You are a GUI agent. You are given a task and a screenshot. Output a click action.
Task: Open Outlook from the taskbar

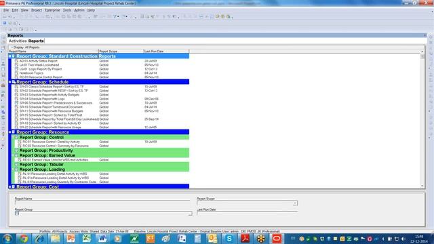point(213,239)
